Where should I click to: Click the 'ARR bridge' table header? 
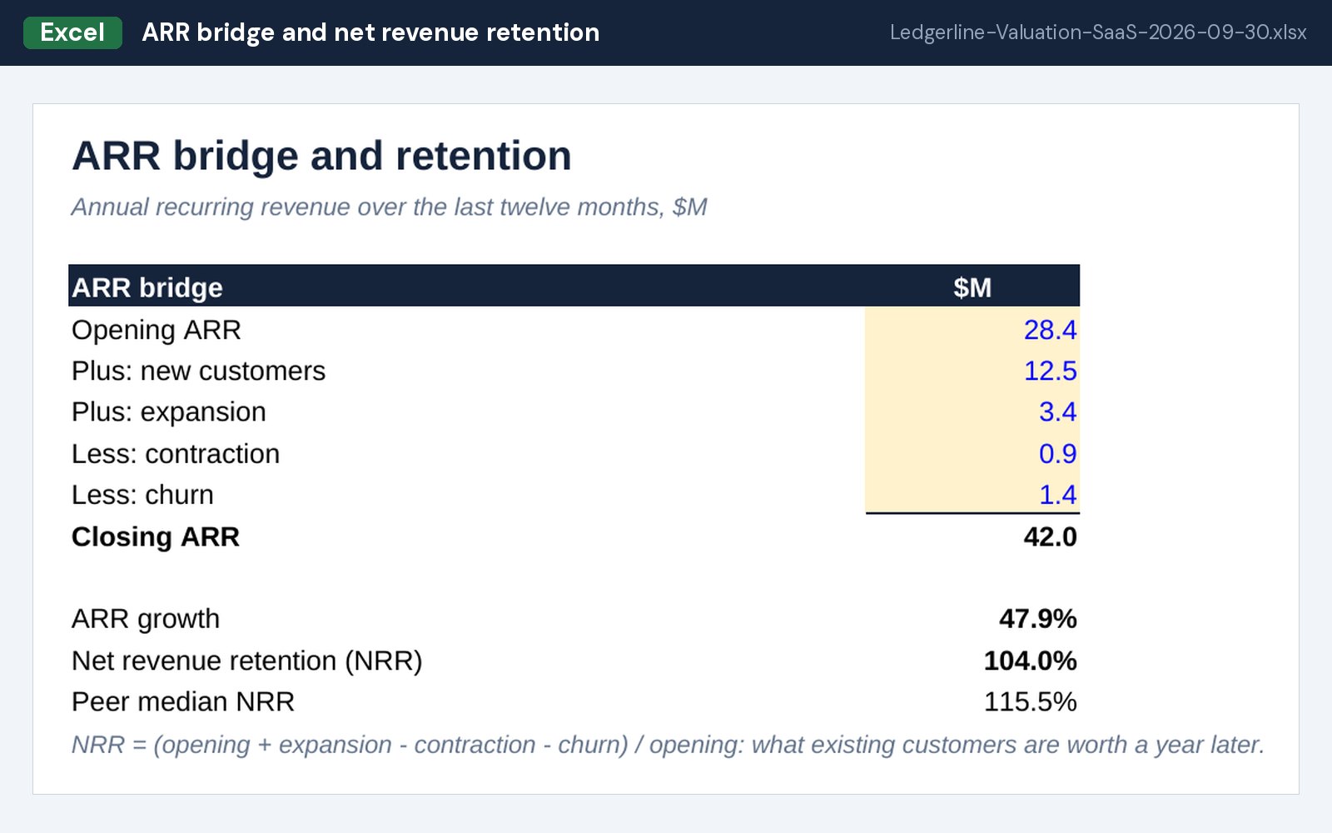(147, 287)
